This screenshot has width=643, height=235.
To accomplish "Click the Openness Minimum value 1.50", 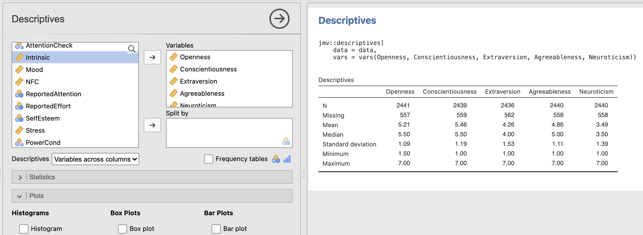I will [x=404, y=153].
